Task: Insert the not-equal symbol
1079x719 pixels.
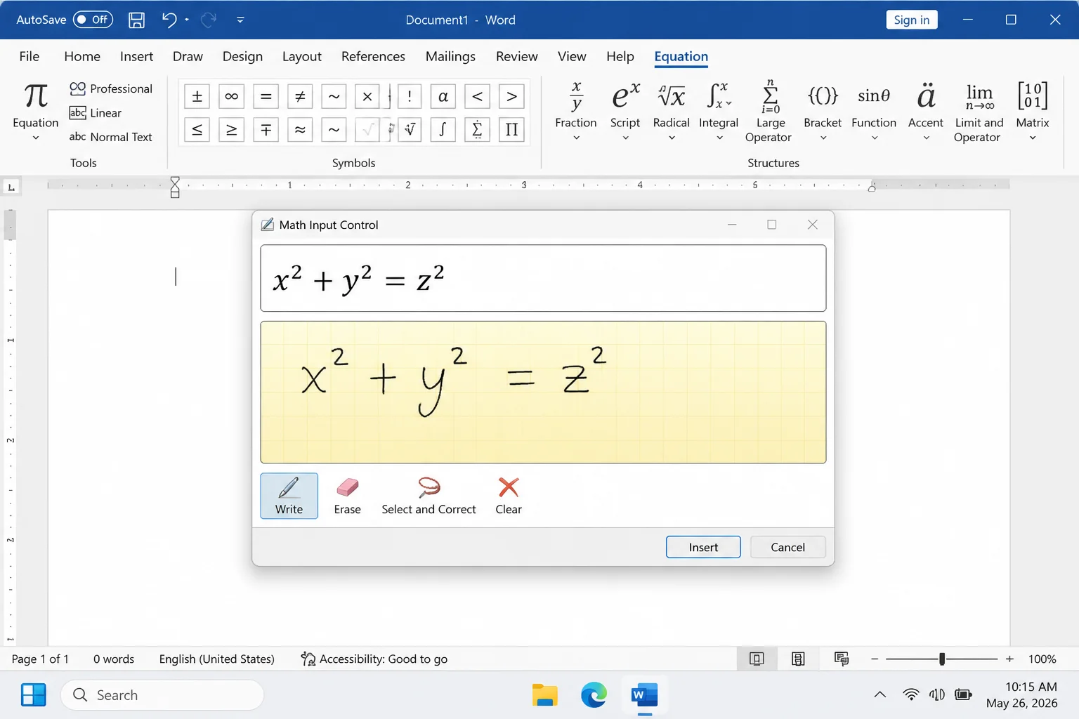Action: (x=300, y=96)
